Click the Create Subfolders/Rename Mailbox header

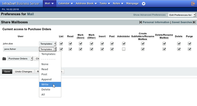point(143,36)
